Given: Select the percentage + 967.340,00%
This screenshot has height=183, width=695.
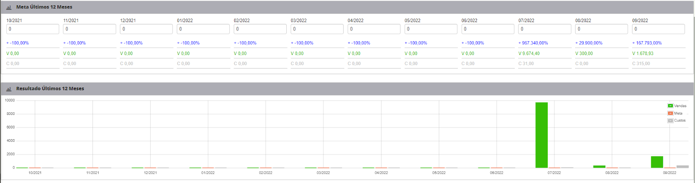Looking at the screenshot, I should 533,43.
